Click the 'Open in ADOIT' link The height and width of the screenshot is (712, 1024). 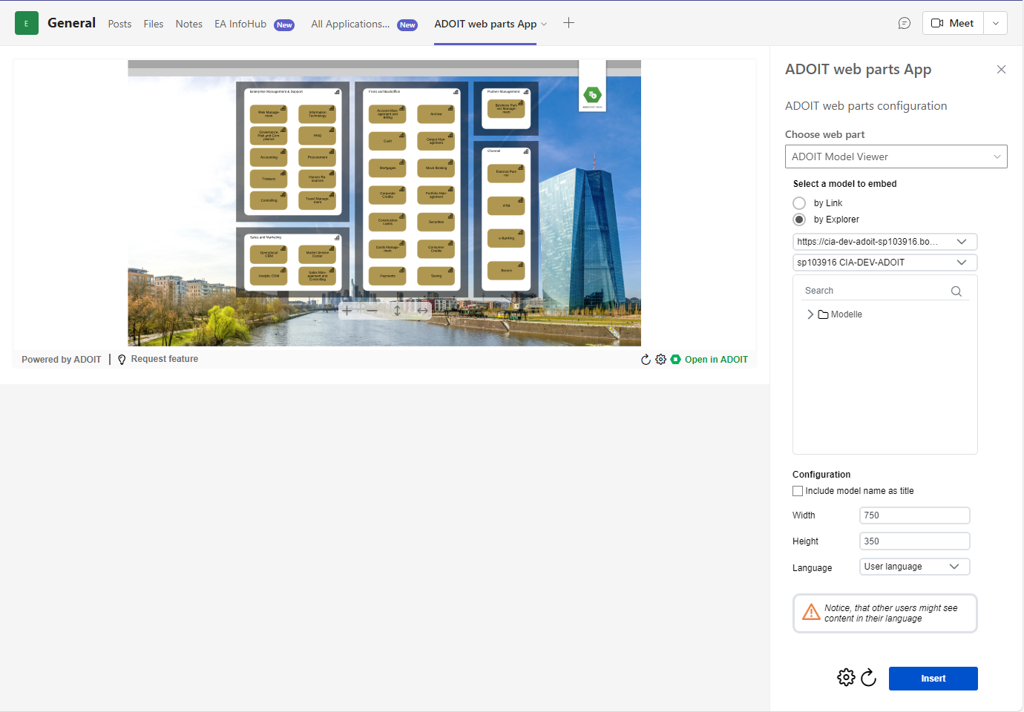coord(715,360)
